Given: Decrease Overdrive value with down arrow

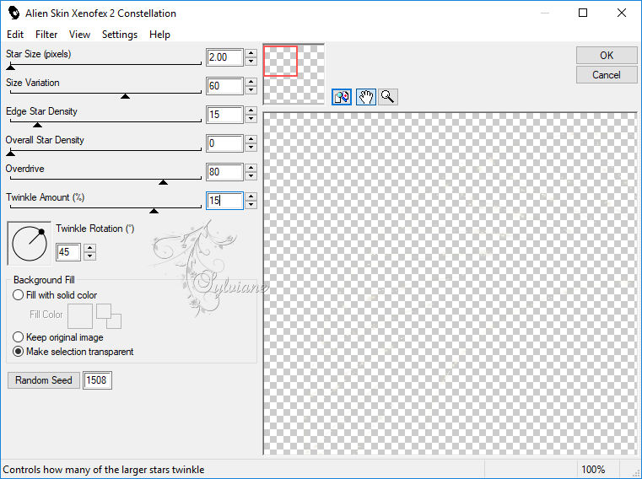Looking at the screenshot, I should click(x=251, y=176).
